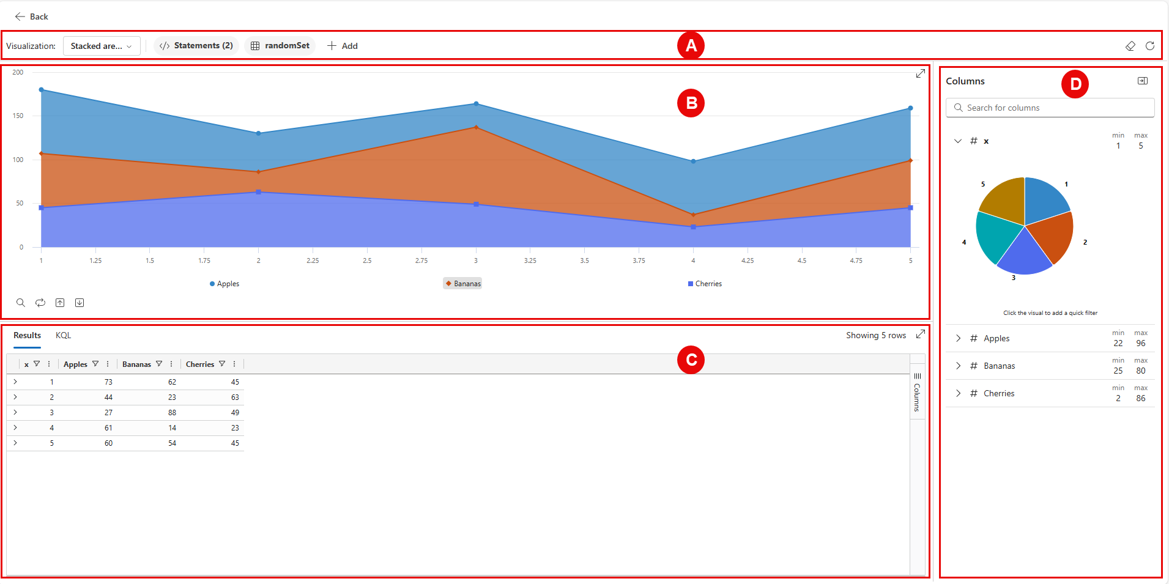Select the Results tab
Screen dimensions: 1169x584
[x=27, y=335]
